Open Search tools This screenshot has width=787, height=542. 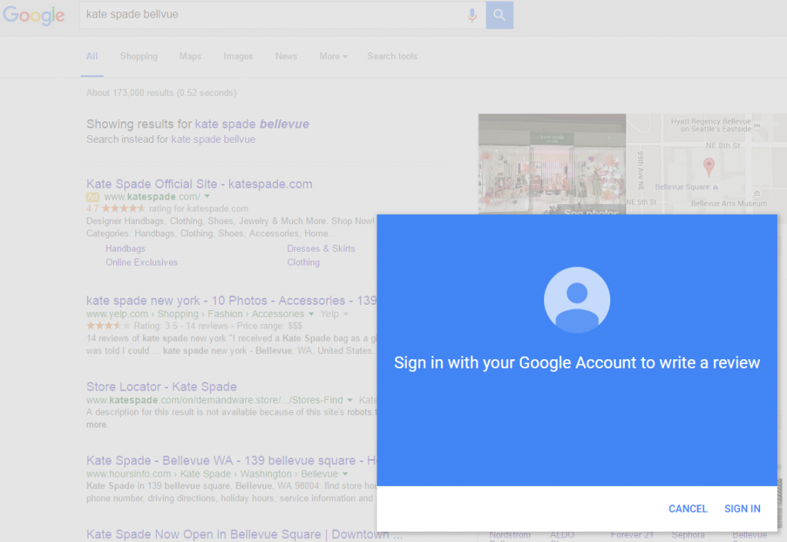pos(392,56)
